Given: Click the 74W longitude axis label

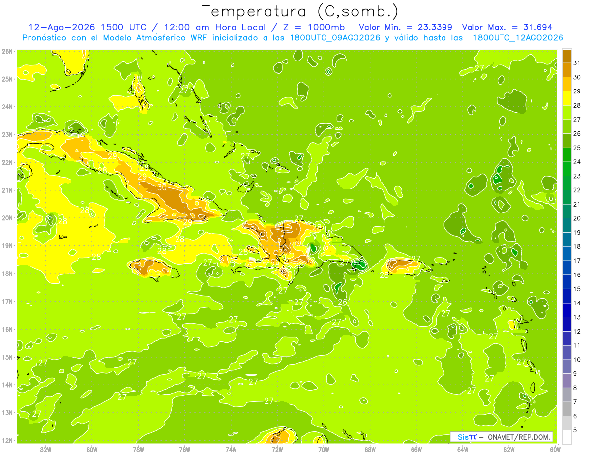Looking at the screenshot, I should click(x=231, y=449).
